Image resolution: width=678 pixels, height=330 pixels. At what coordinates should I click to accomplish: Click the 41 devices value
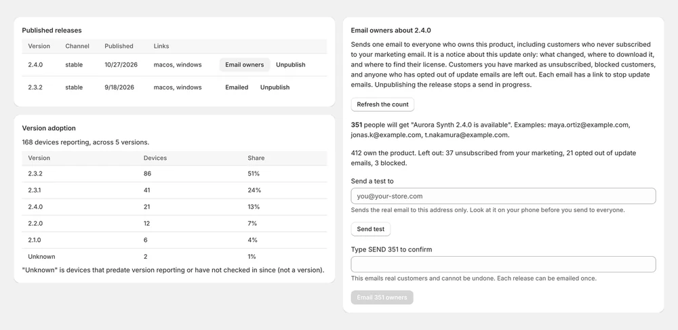[147, 190]
